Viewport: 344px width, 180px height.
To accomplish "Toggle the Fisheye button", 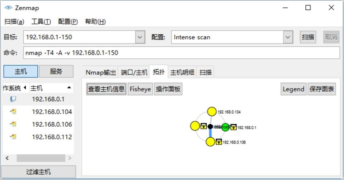I will pos(140,89).
